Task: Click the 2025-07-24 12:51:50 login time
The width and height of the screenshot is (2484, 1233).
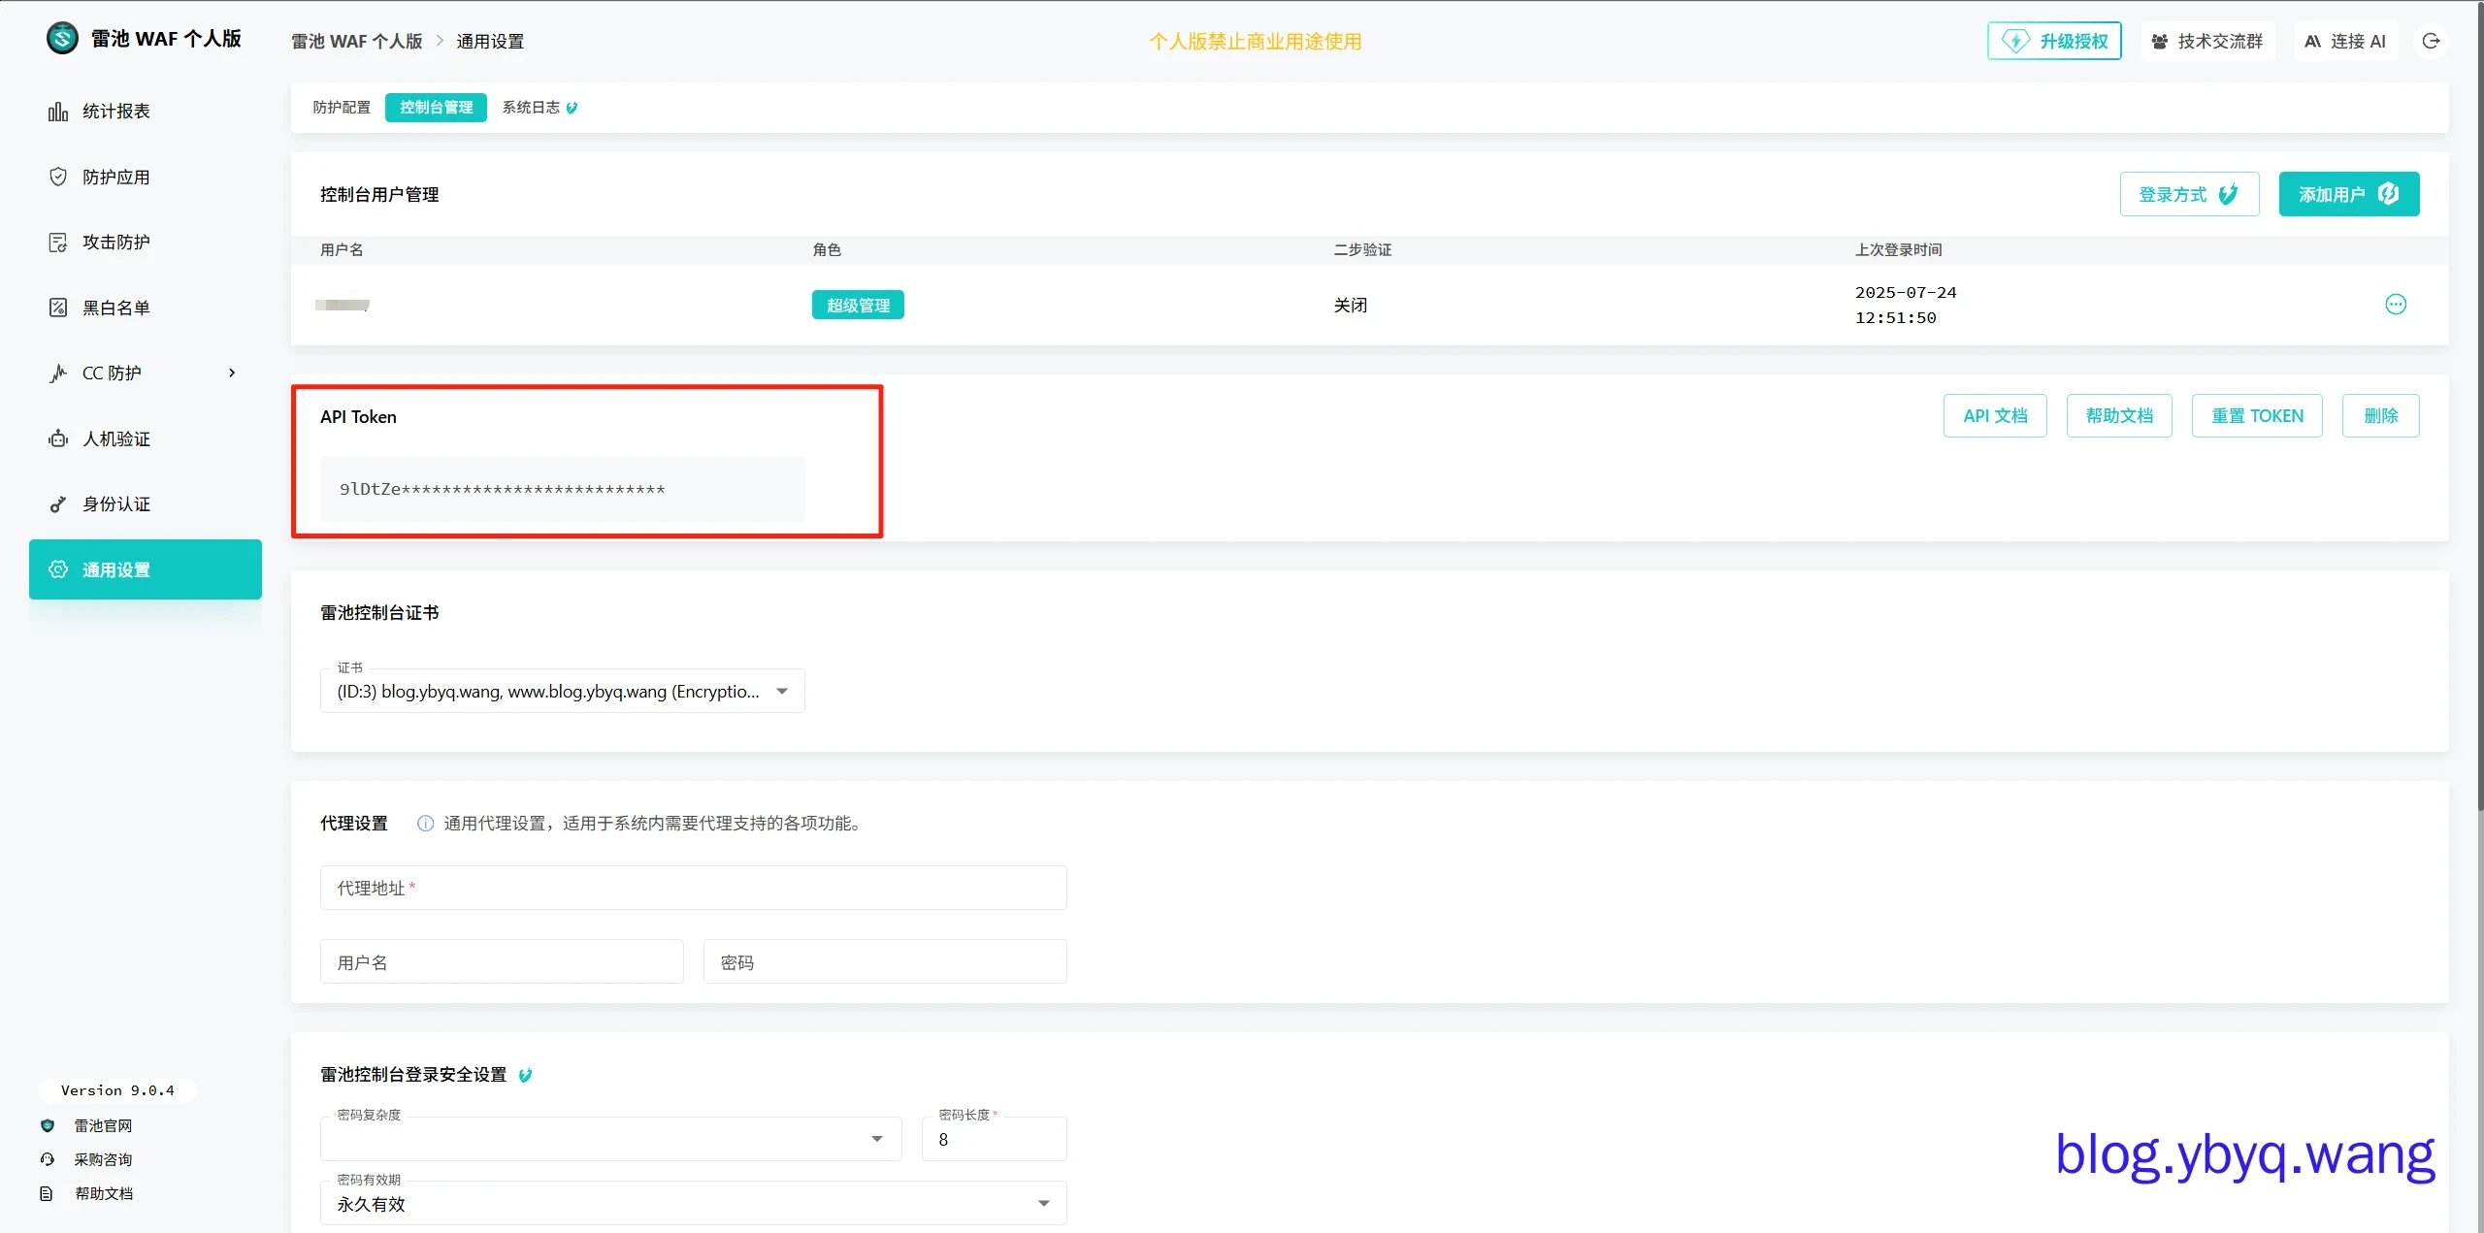Action: tap(1906, 305)
